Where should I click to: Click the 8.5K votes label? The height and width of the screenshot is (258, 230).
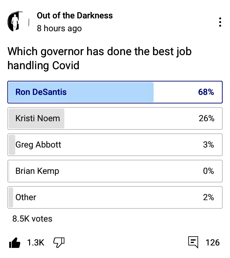(x=32, y=219)
